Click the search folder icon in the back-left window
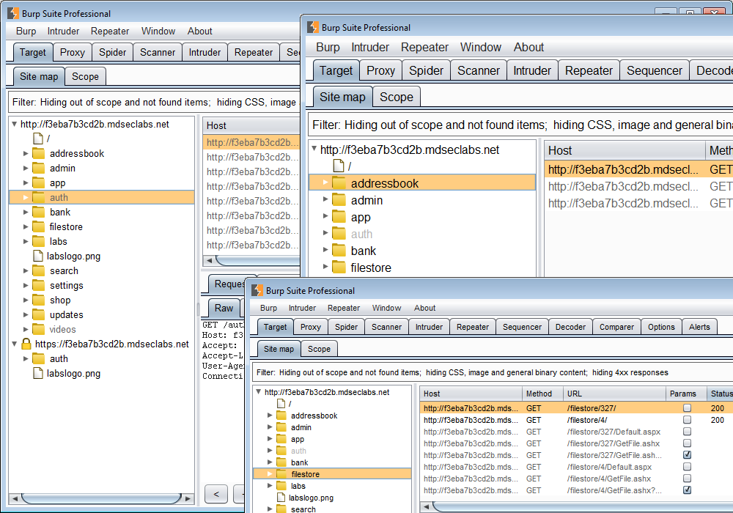Image resolution: width=733 pixels, height=513 pixels. [38, 271]
